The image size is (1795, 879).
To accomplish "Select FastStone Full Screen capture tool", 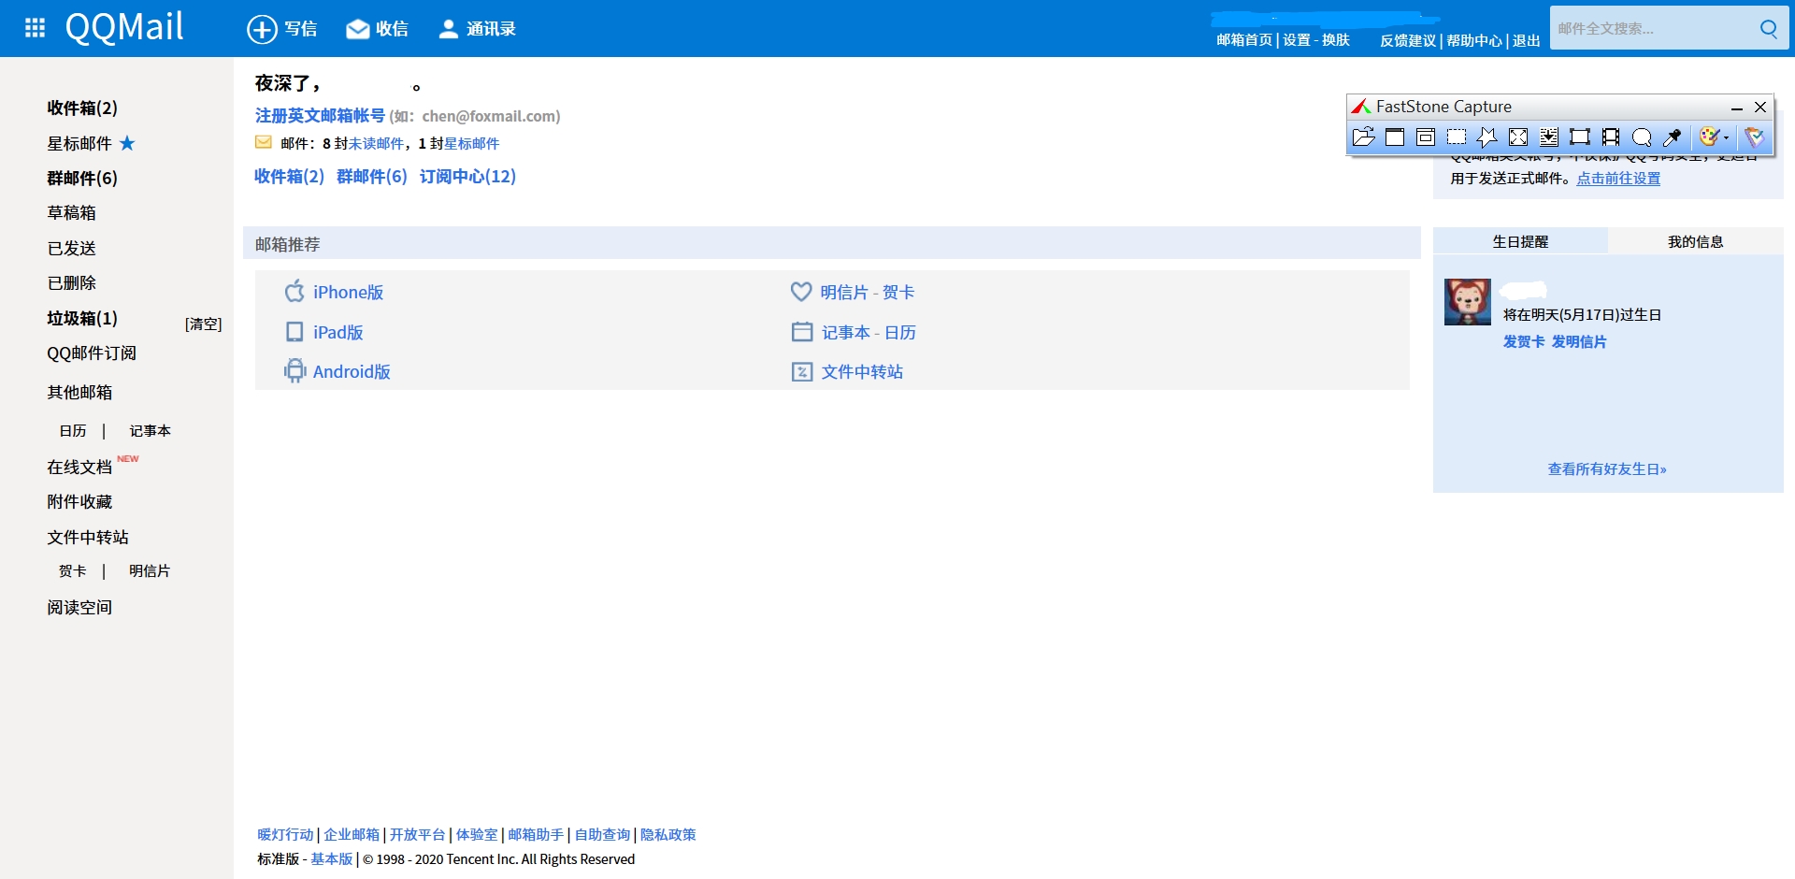I will pos(1518,137).
